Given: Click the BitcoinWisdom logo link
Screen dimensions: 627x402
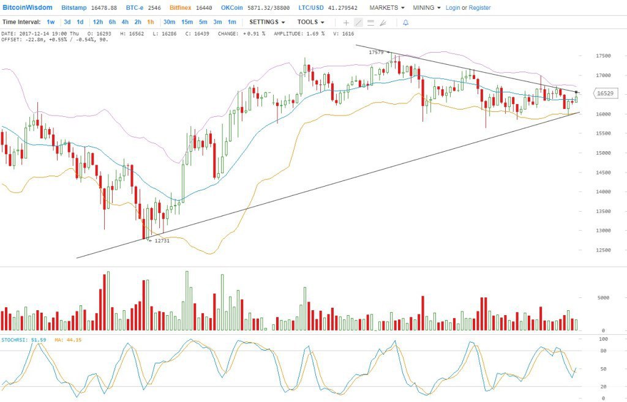Looking at the screenshot, I should pyautogui.click(x=27, y=7).
